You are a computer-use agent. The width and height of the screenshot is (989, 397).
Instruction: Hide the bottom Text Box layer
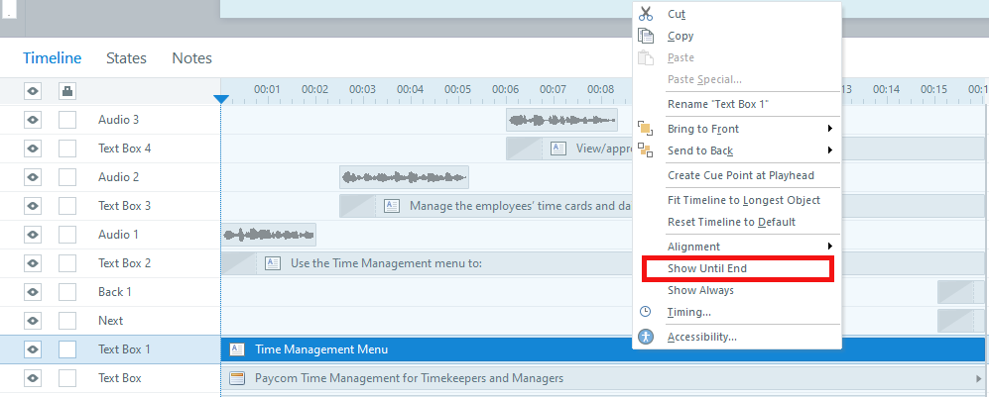[33, 378]
